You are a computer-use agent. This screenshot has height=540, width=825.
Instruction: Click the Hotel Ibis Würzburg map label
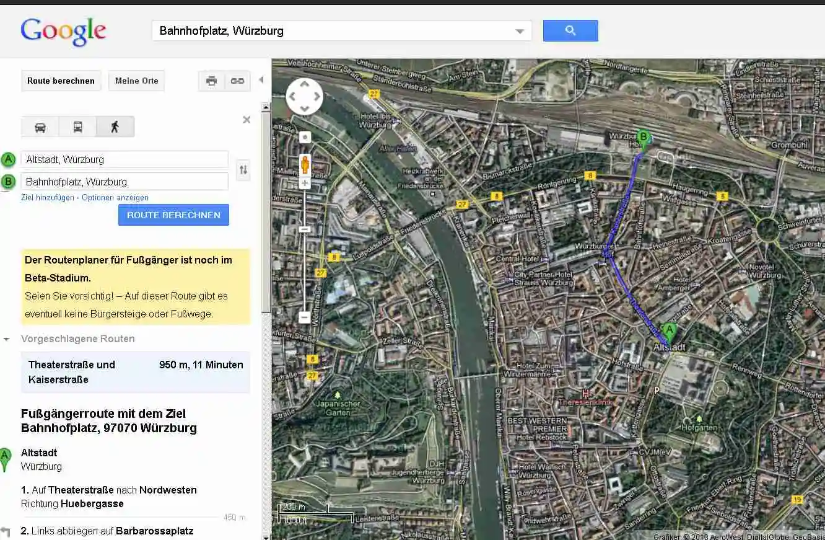[x=376, y=120]
